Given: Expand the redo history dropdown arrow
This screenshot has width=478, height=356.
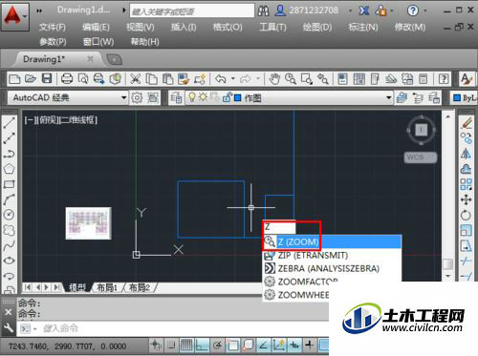Looking at the screenshot, I should pyautogui.click(x=258, y=78).
